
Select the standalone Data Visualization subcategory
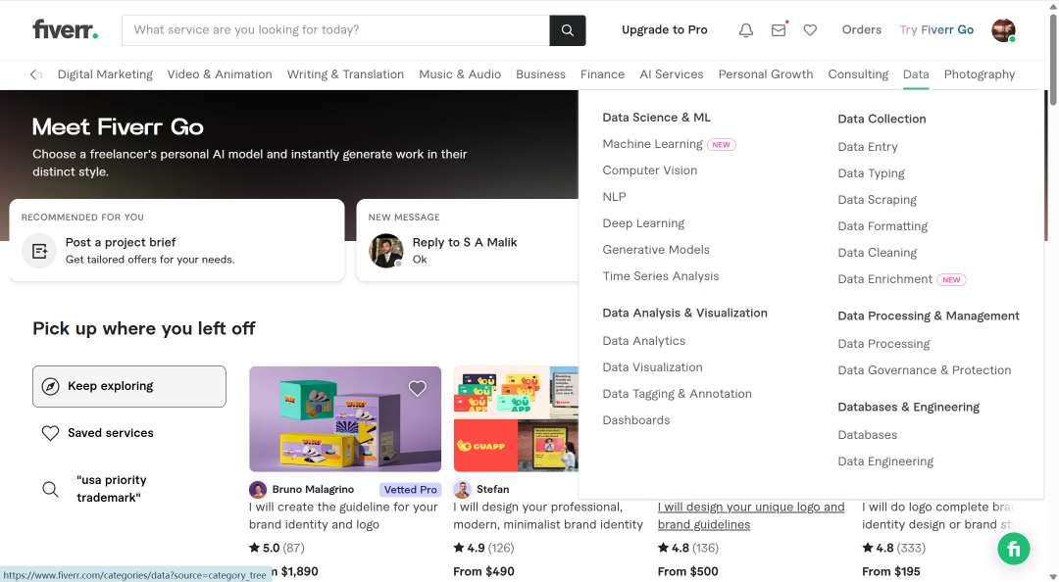coord(652,367)
